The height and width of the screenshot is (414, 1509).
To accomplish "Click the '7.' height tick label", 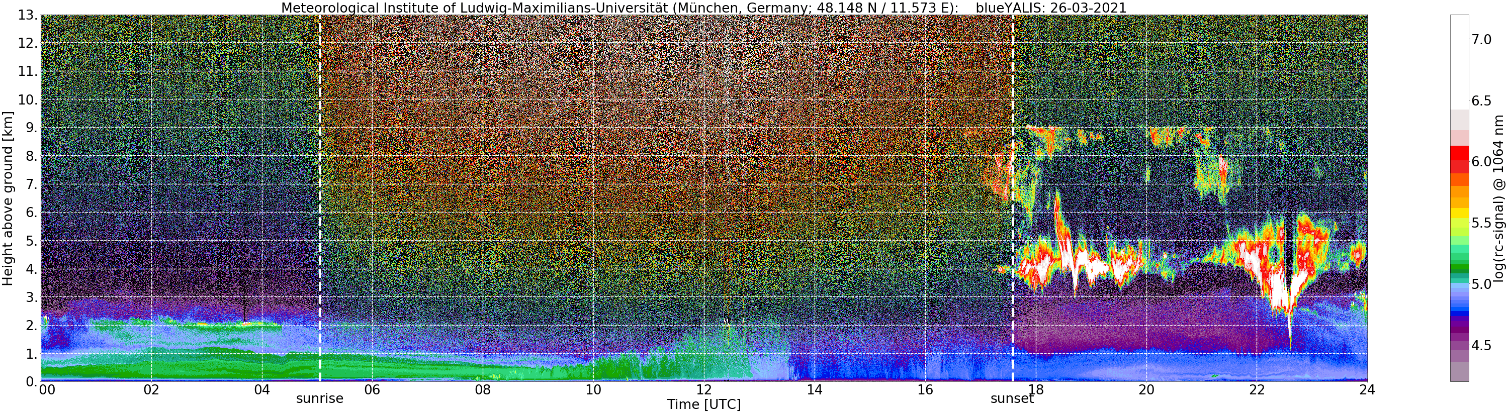I will pyautogui.click(x=32, y=184).
